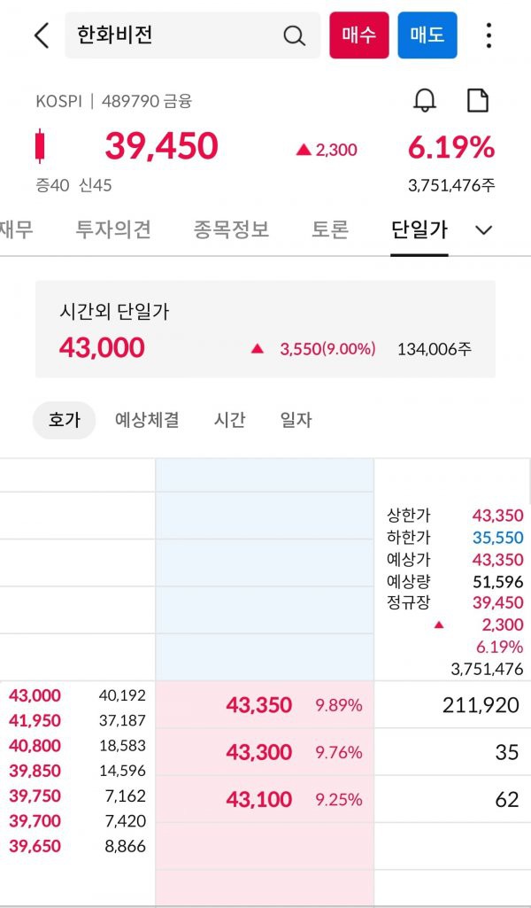Viewport: 531px width, 908px height.
Task: Select the 예상체결 sub-tab
Action: point(147,420)
